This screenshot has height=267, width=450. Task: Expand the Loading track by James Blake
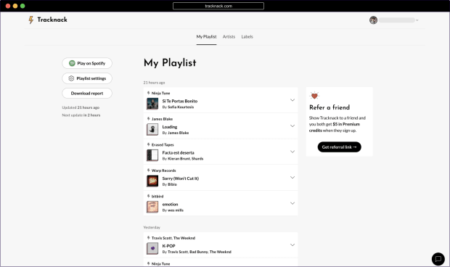click(x=292, y=126)
